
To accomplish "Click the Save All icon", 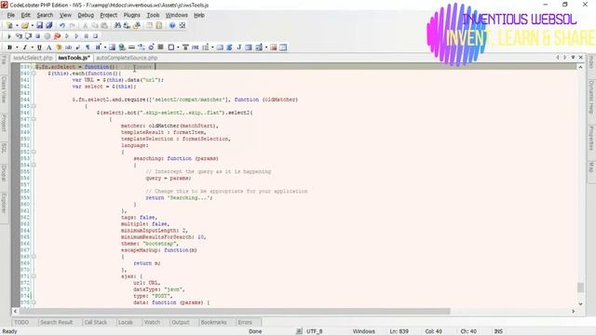I will pyautogui.click(x=49, y=25).
